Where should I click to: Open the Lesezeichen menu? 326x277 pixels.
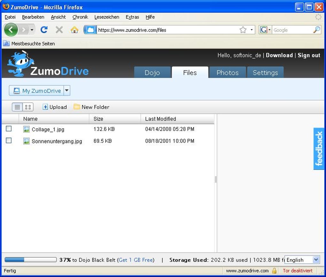click(x=107, y=17)
